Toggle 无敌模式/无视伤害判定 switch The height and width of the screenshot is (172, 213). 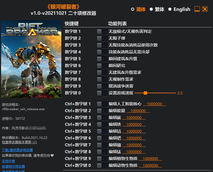point(102,32)
